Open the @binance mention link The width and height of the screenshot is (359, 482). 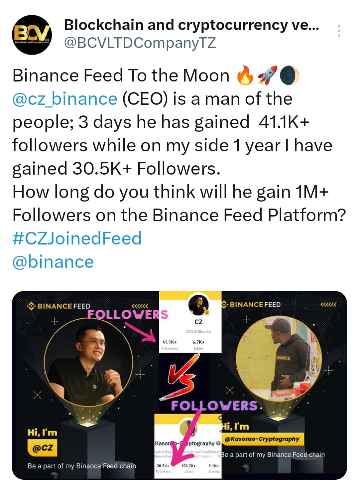[x=52, y=261]
